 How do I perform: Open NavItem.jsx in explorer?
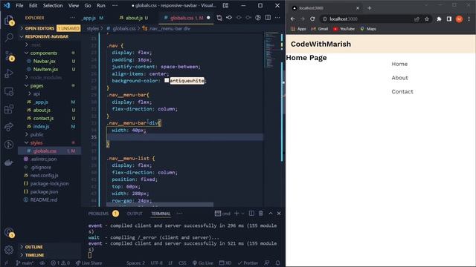(45, 69)
